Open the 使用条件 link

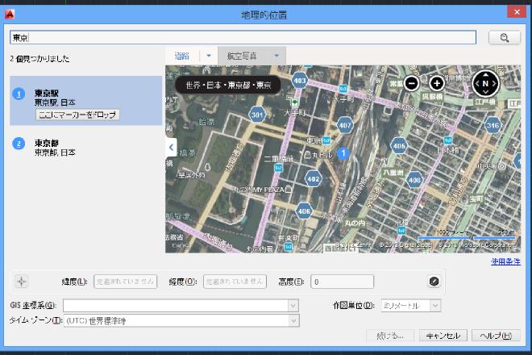(505, 261)
